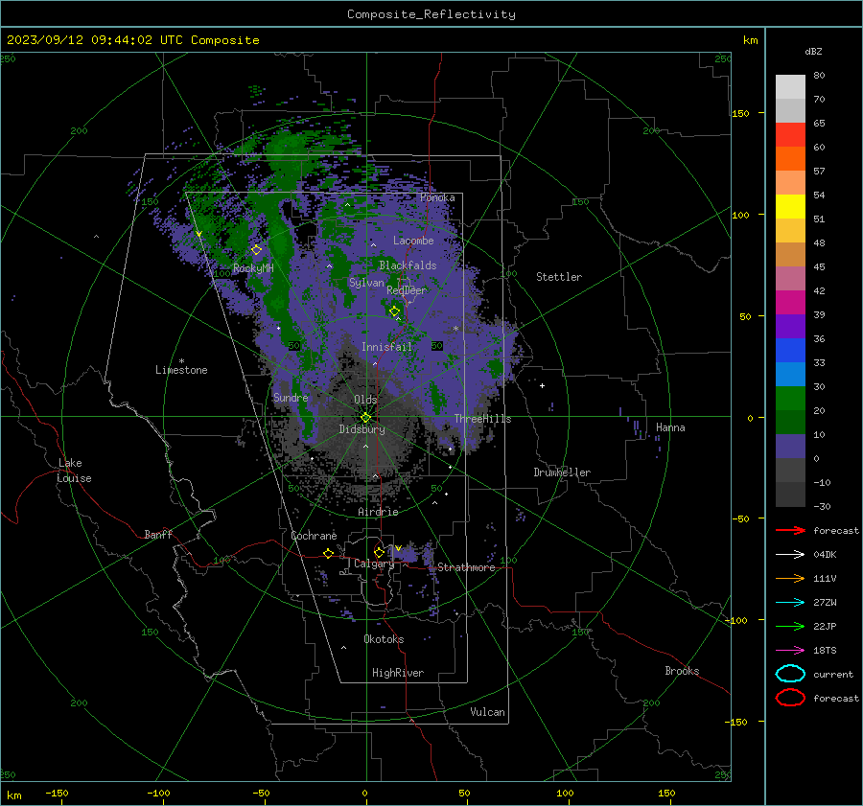The width and height of the screenshot is (863, 806).
Task: Click the Brooks town label
Action: [682, 671]
